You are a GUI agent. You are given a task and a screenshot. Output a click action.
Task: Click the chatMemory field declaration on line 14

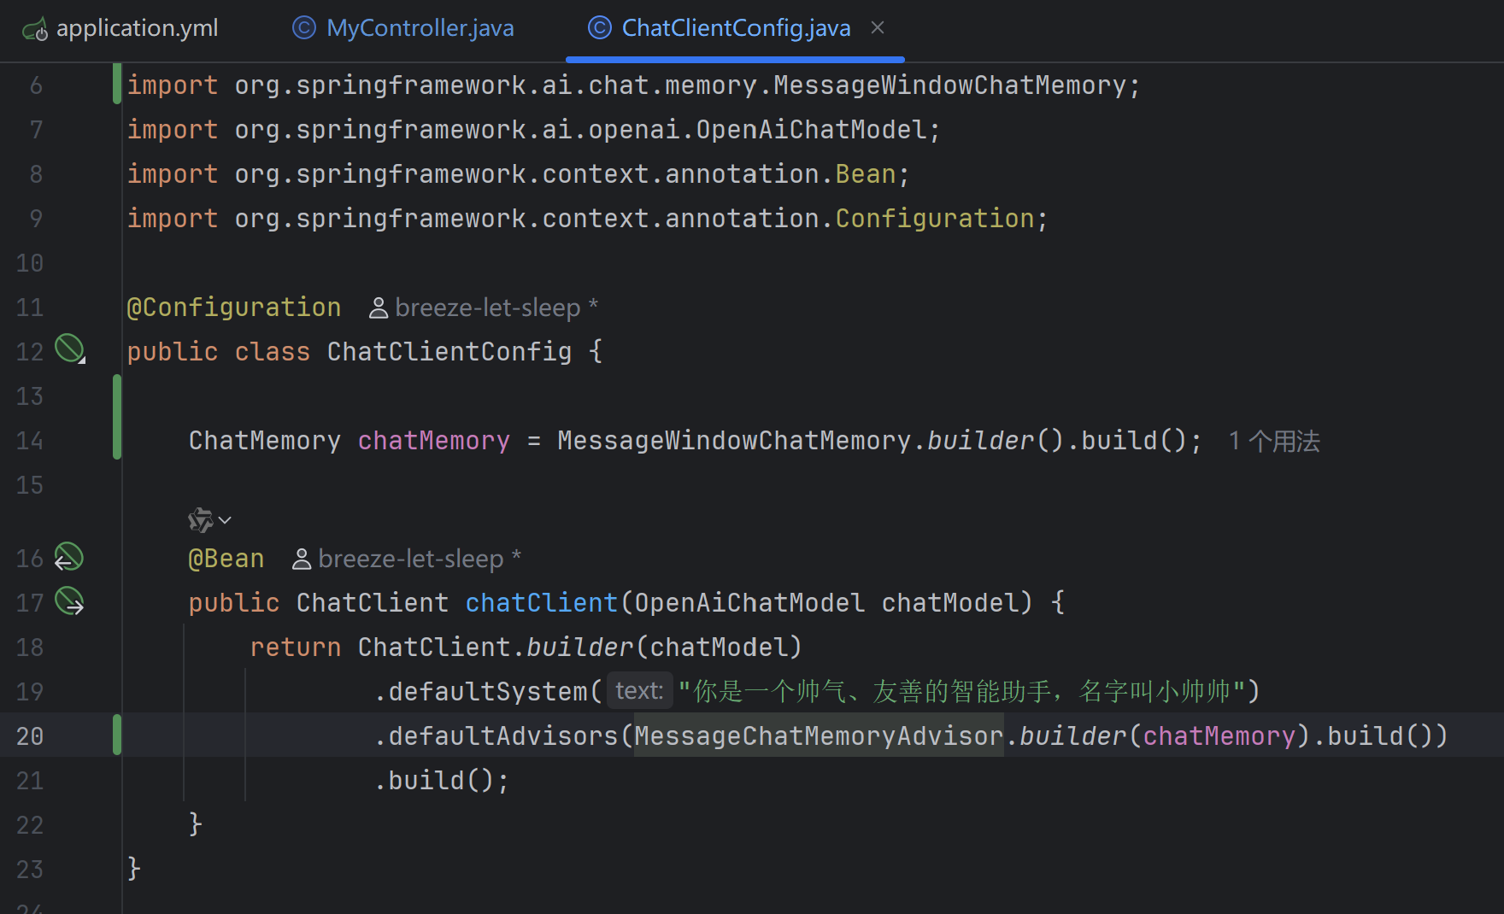pos(434,441)
